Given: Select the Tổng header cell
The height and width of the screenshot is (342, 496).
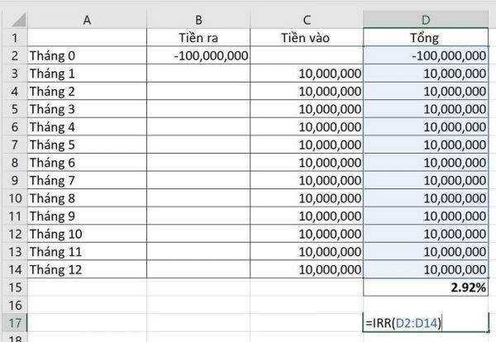Looking at the screenshot, I should 427,38.
